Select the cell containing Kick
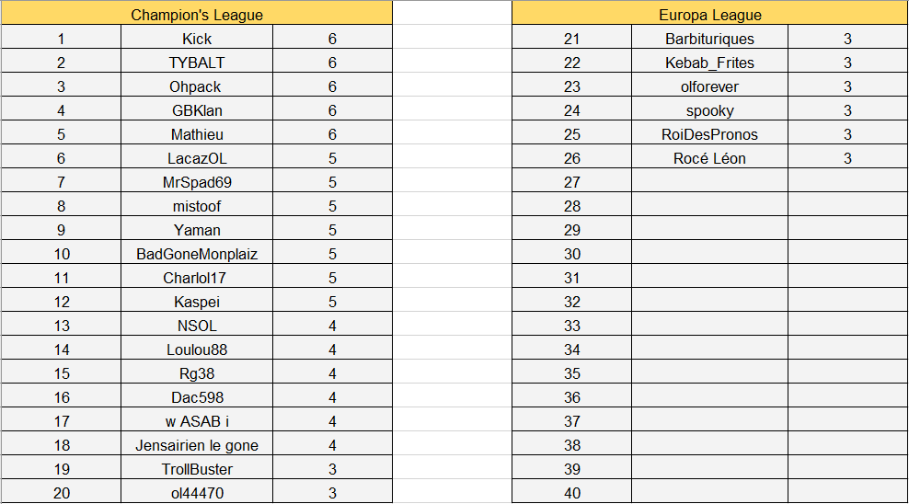Image resolution: width=909 pixels, height=504 pixels. pyautogui.click(x=197, y=39)
